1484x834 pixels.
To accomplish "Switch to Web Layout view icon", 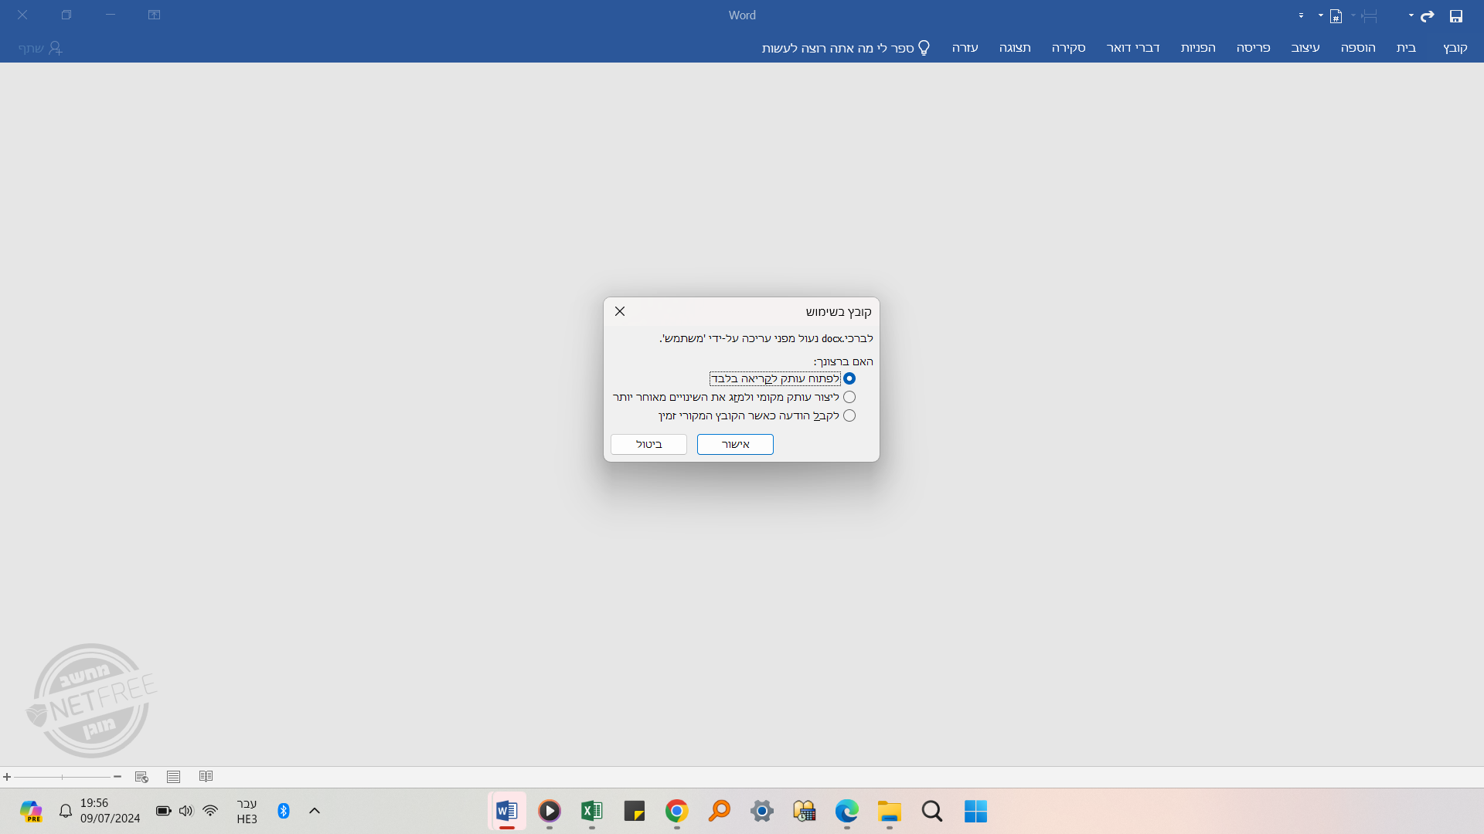I will coord(141,777).
